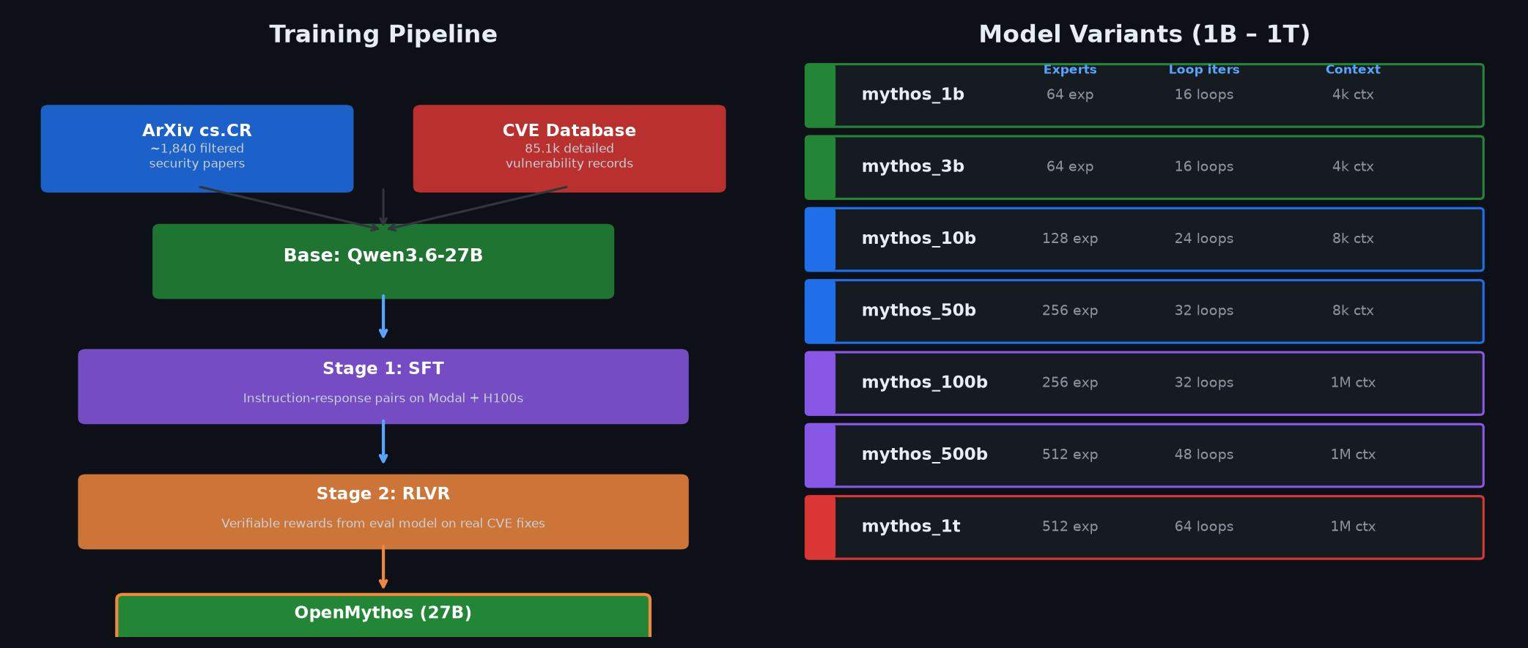The height and width of the screenshot is (648, 1528).
Task: Click the Stage 1: SFT block
Action: click(383, 387)
